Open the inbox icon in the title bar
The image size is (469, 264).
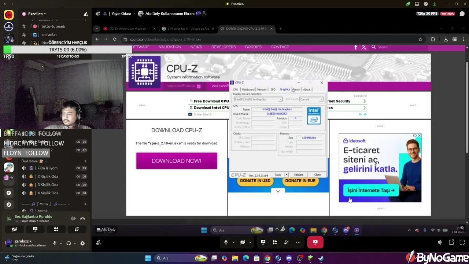point(417,4)
